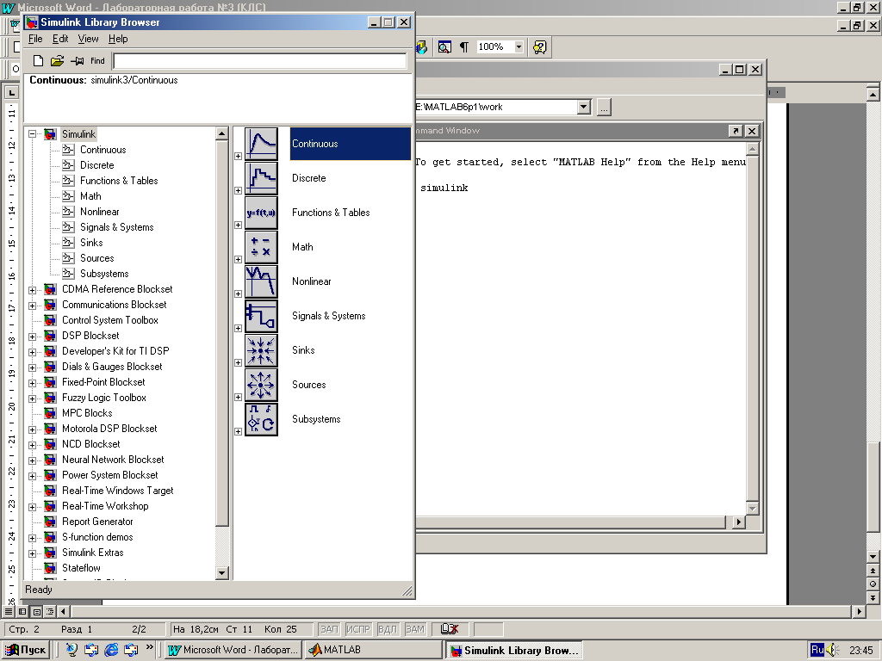The height and width of the screenshot is (661, 882).
Task: Select Sinks in the library tree
Action: point(91,242)
